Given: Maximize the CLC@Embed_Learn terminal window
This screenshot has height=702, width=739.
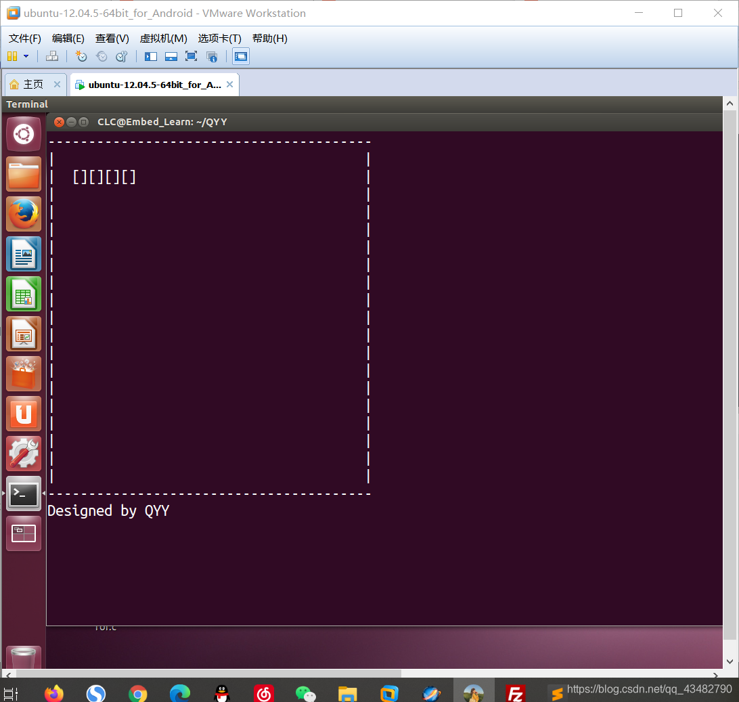Looking at the screenshot, I should click(83, 122).
